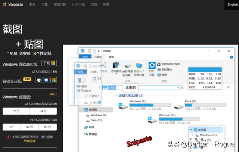Select 家庭组 in the navigation pane
The width and height of the screenshot is (239, 152).
click(90, 134)
